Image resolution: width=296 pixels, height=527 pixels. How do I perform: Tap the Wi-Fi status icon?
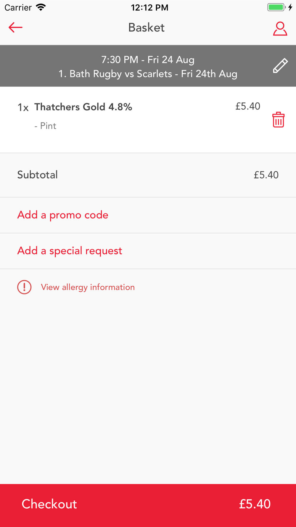pyautogui.click(x=41, y=7)
